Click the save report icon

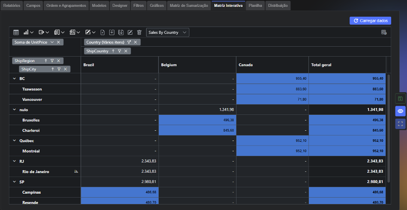(x=112, y=33)
